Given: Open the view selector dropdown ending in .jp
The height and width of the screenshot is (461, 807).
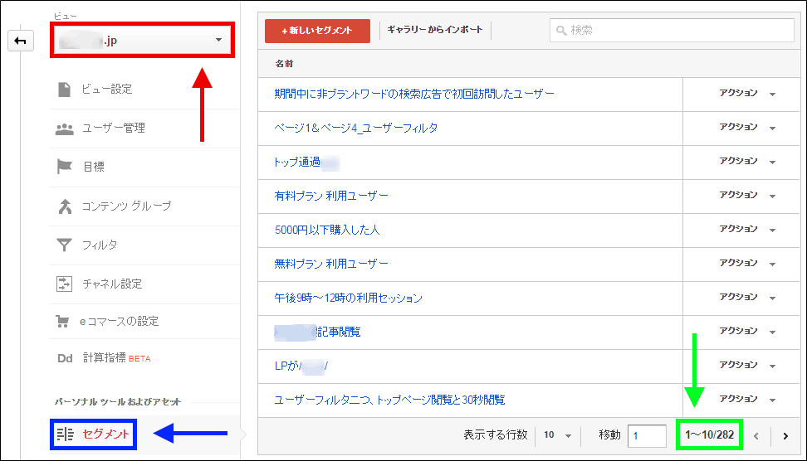Looking at the screenshot, I should click(x=140, y=40).
